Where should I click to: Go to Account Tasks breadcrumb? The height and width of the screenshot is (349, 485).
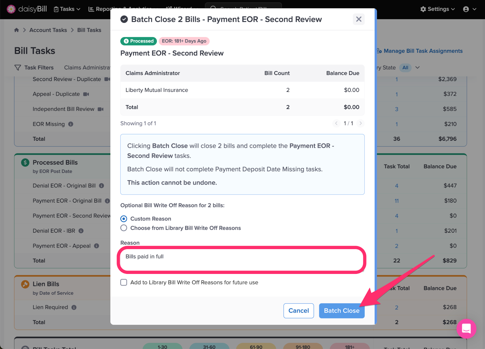pyautogui.click(x=48, y=30)
